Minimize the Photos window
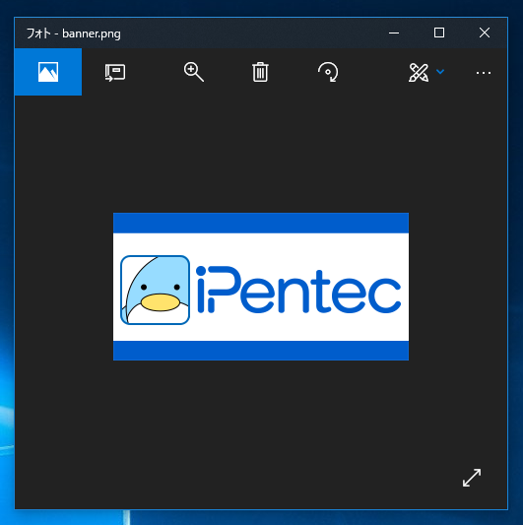Image resolution: width=523 pixels, height=525 pixels. (x=394, y=33)
